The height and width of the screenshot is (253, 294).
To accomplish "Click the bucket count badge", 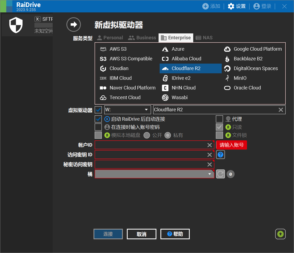I will coord(231,174).
